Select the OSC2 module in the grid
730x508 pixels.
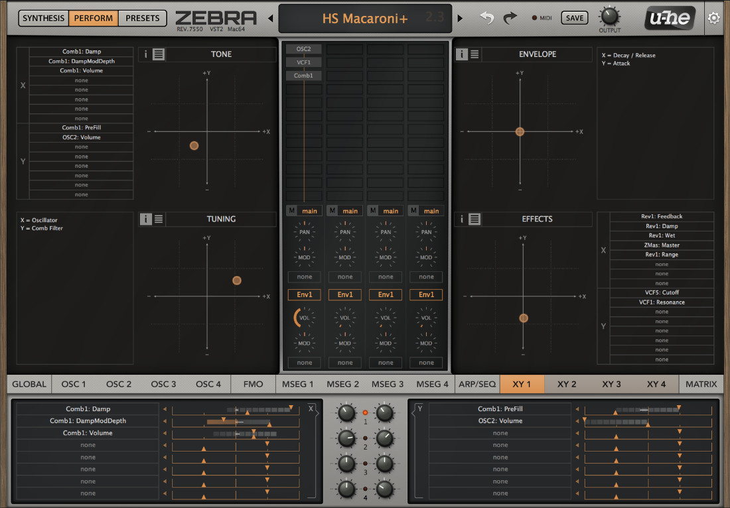click(x=304, y=49)
